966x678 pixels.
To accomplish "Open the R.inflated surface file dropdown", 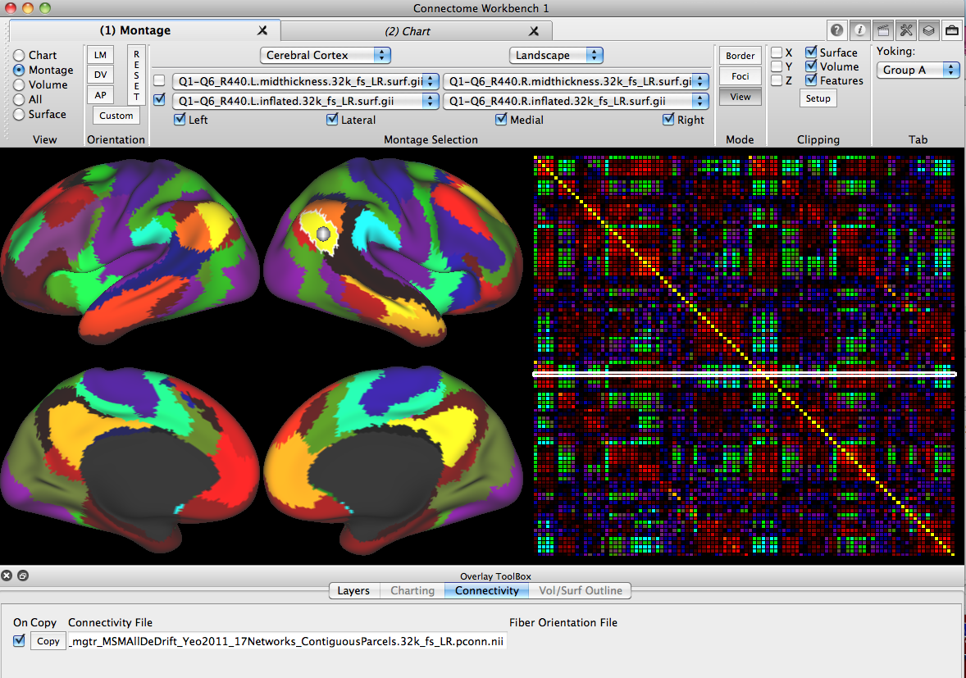I will click(x=576, y=101).
